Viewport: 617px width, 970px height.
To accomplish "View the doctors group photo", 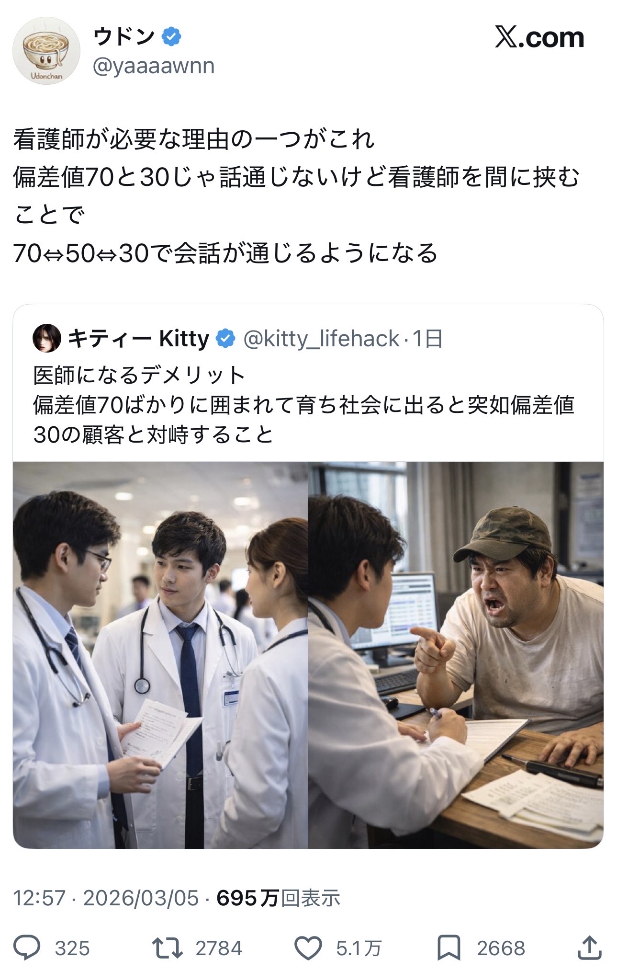I will [160, 655].
